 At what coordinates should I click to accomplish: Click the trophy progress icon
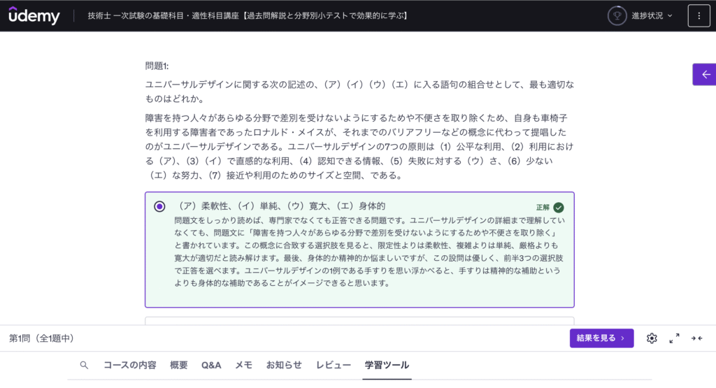[x=617, y=15]
